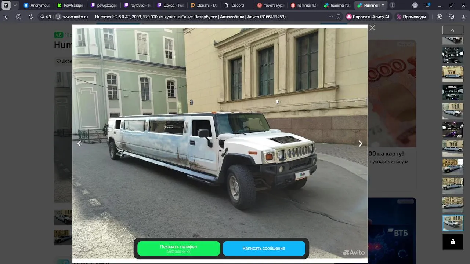The width and height of the screenshot is (470, 264).
Task: Select the highlighted current thumbnail in the strip
Action: 453,223
